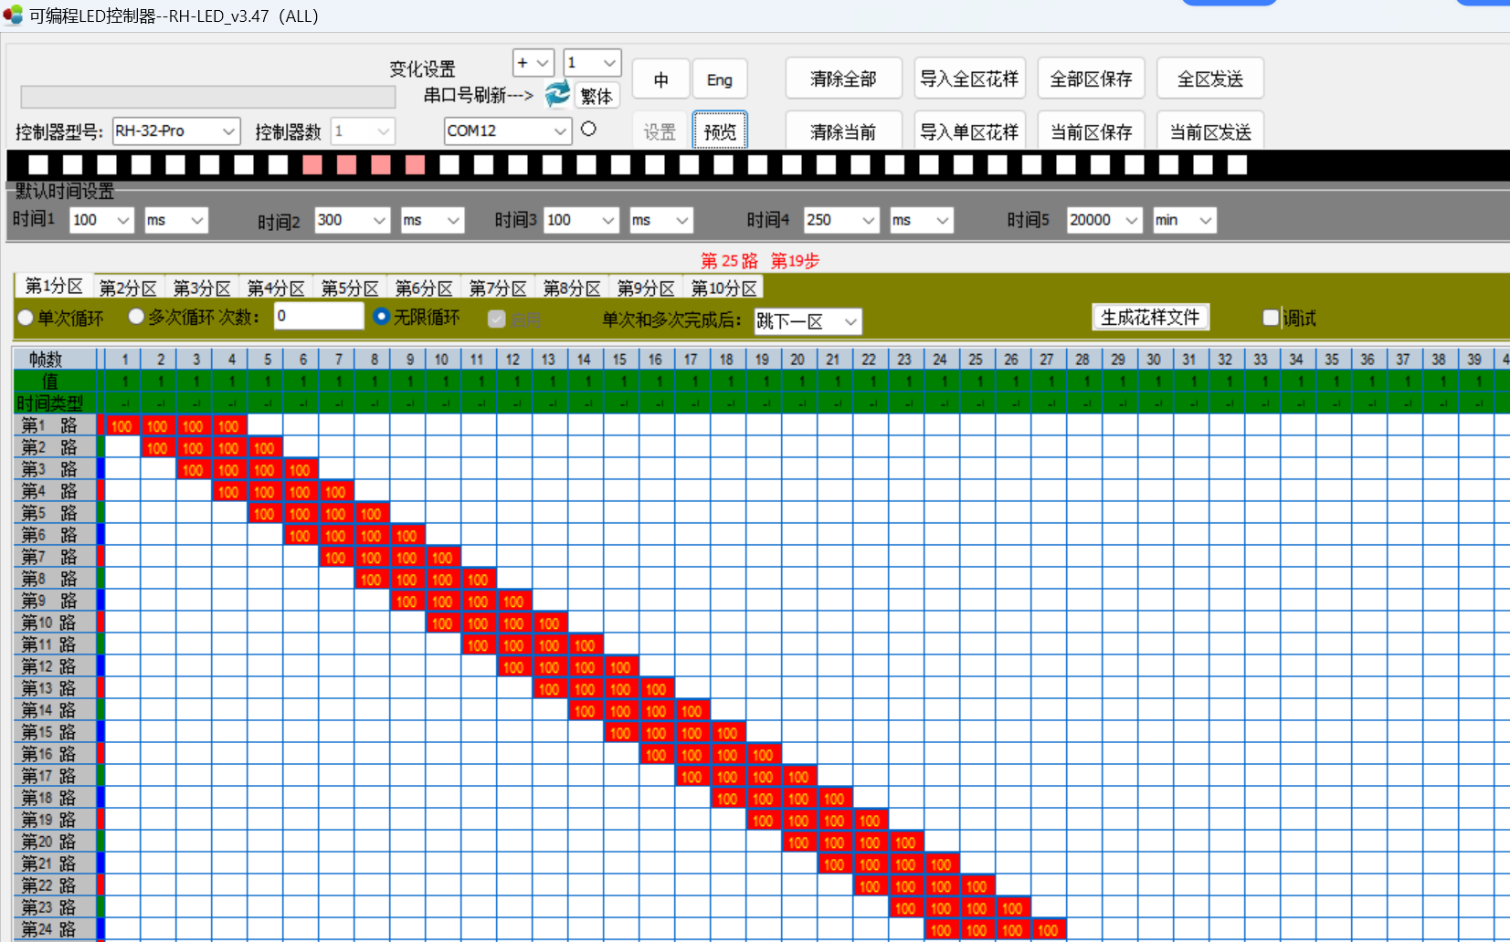Screen dimensions: 1510x942
Task: Switch interface to Eng language
Action: [719, 79]
